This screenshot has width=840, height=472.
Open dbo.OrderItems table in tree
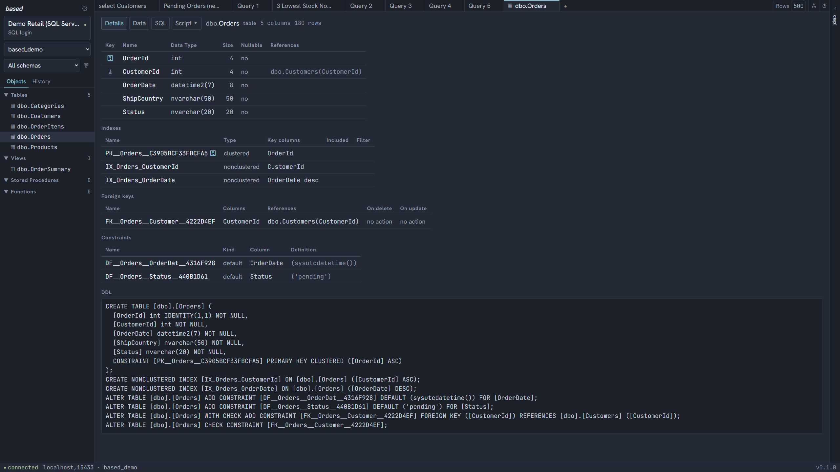tap(40, 127)
